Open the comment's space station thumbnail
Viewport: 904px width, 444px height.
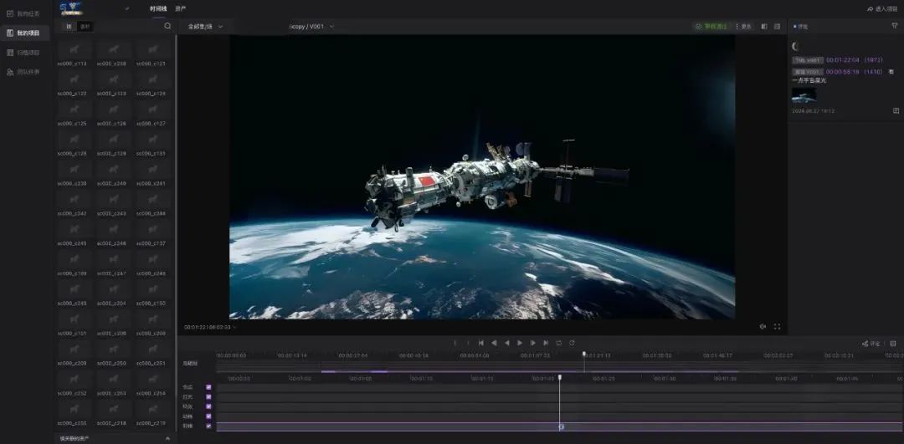click(804, 95)
